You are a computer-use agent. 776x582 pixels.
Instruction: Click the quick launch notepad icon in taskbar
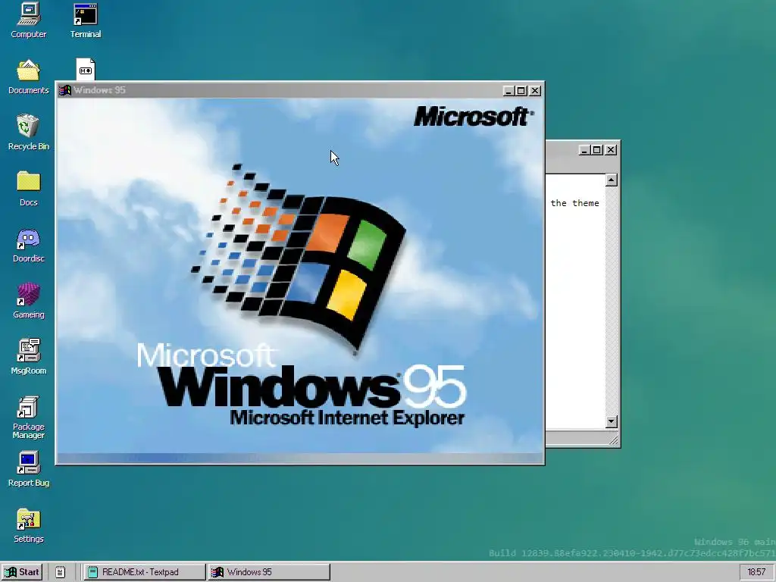(60, 572)
